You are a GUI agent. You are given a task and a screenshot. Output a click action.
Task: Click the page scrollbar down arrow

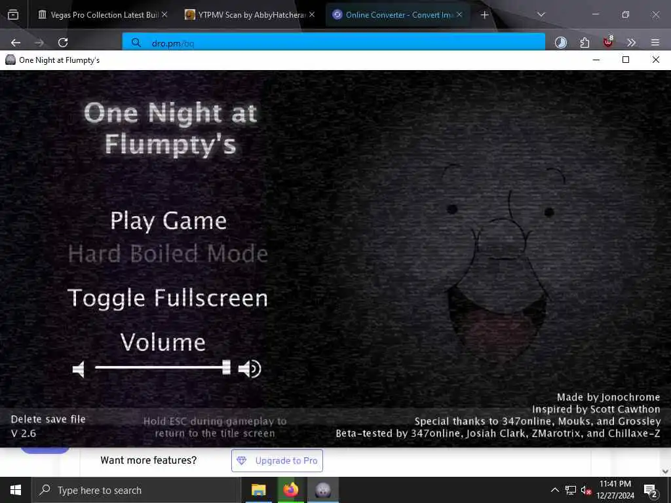[666, 472]
